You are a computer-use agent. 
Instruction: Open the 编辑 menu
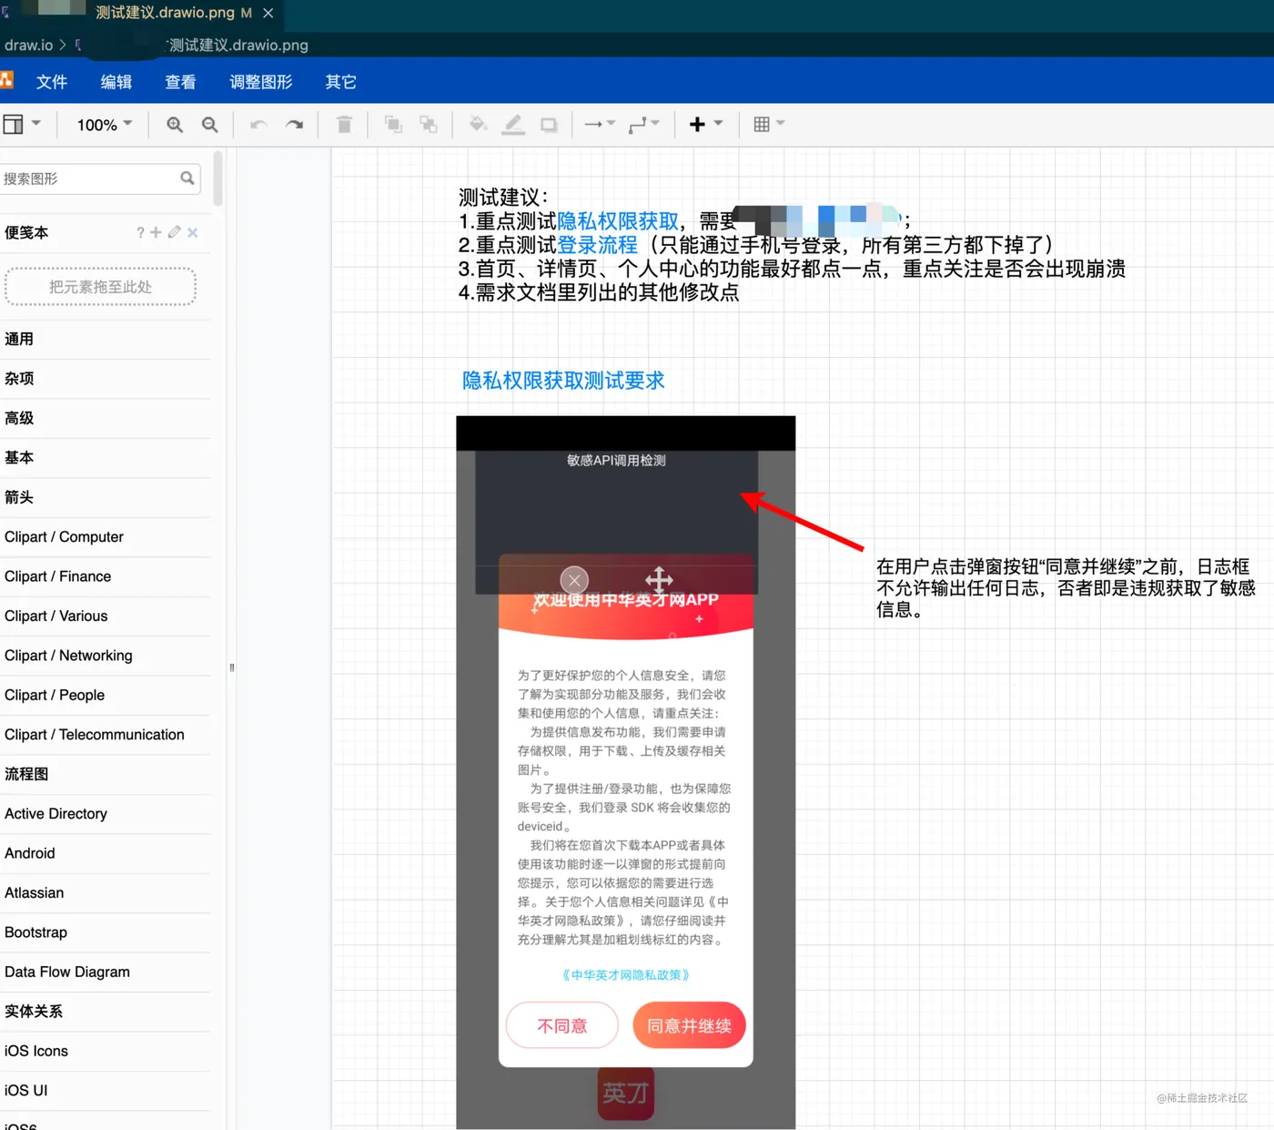(116, 82)
